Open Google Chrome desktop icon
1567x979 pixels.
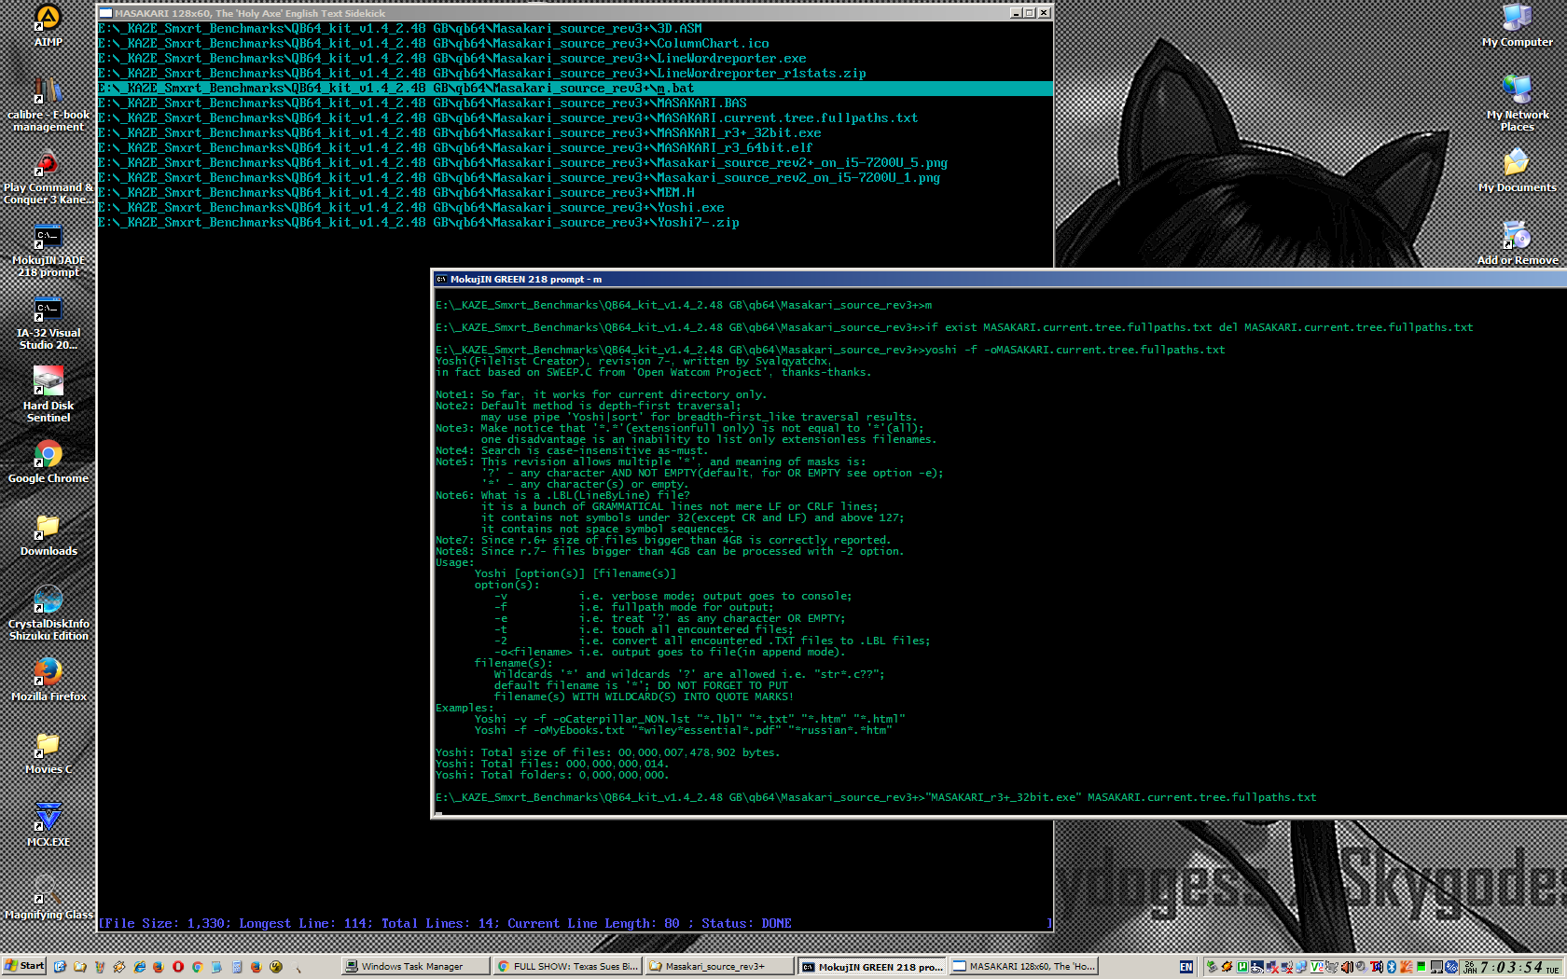(48, 462)
